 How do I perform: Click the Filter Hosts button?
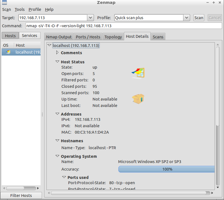(21, 196)
